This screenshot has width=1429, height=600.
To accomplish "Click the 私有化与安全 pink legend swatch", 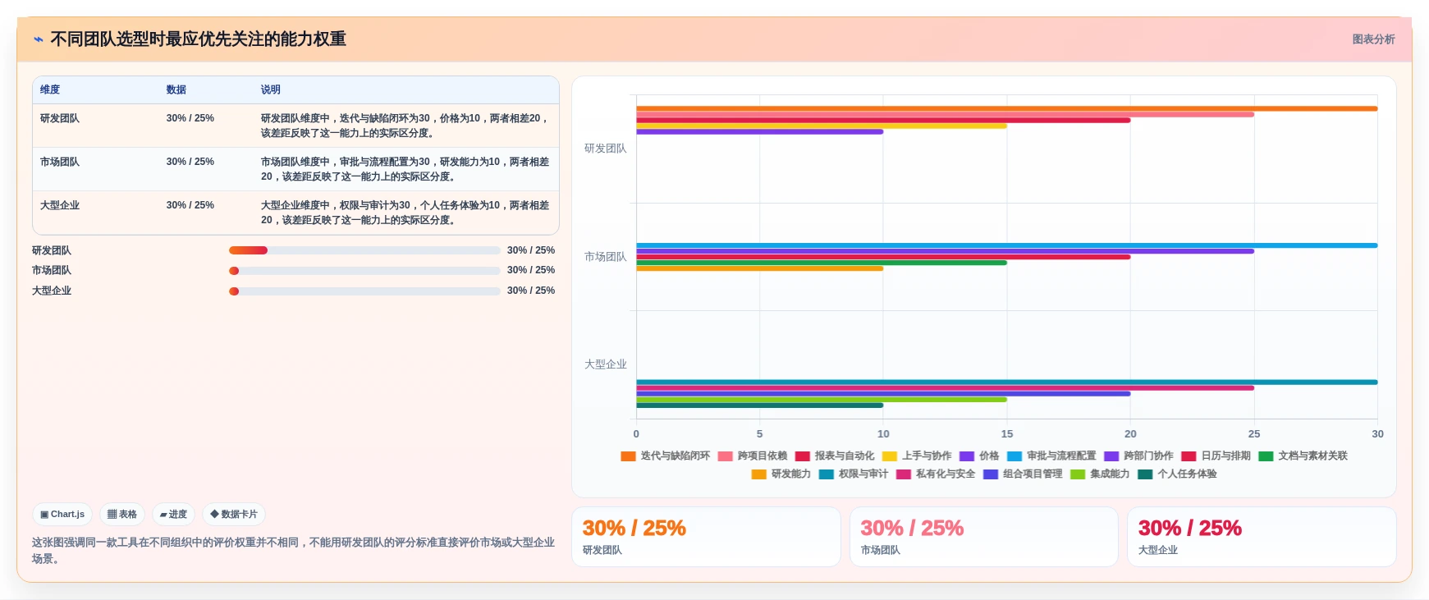I will [904, 474].
